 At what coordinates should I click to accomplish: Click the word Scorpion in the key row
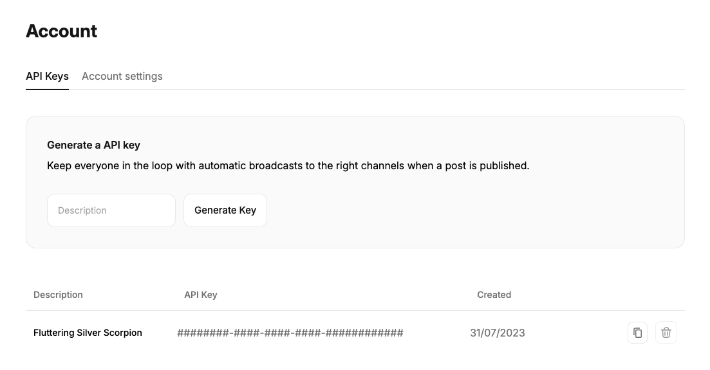(123, 333)
